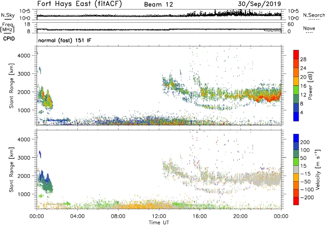This screenshot has width=325, height=225.
Task: Click the date '30/Sep/2019'
Action: coord(259,4)
